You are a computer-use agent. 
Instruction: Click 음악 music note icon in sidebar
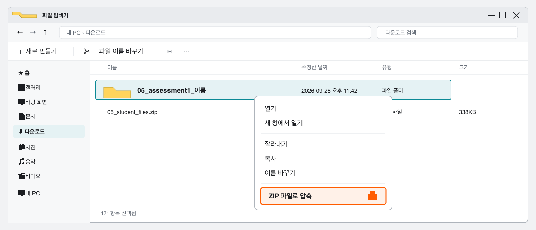pos(22,161)
